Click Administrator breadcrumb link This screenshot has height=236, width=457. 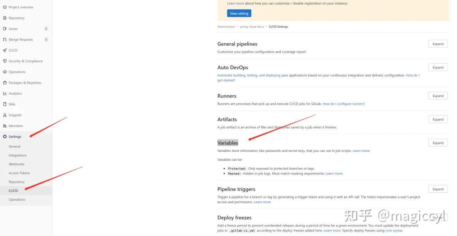tap(226, 27)
